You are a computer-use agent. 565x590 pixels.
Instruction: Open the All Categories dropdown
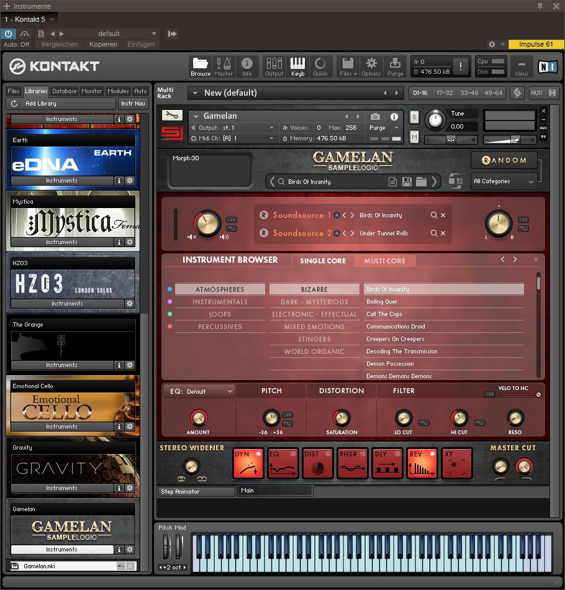tap(504, 181)
